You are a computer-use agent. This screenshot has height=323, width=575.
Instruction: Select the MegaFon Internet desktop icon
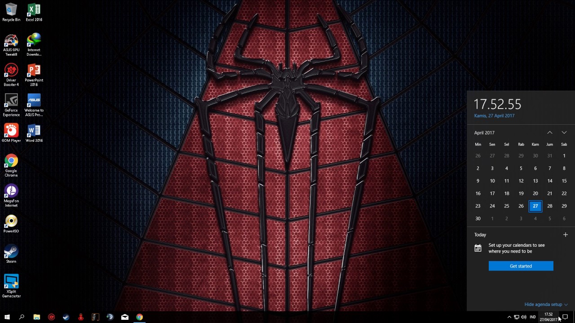click(11, 196)
